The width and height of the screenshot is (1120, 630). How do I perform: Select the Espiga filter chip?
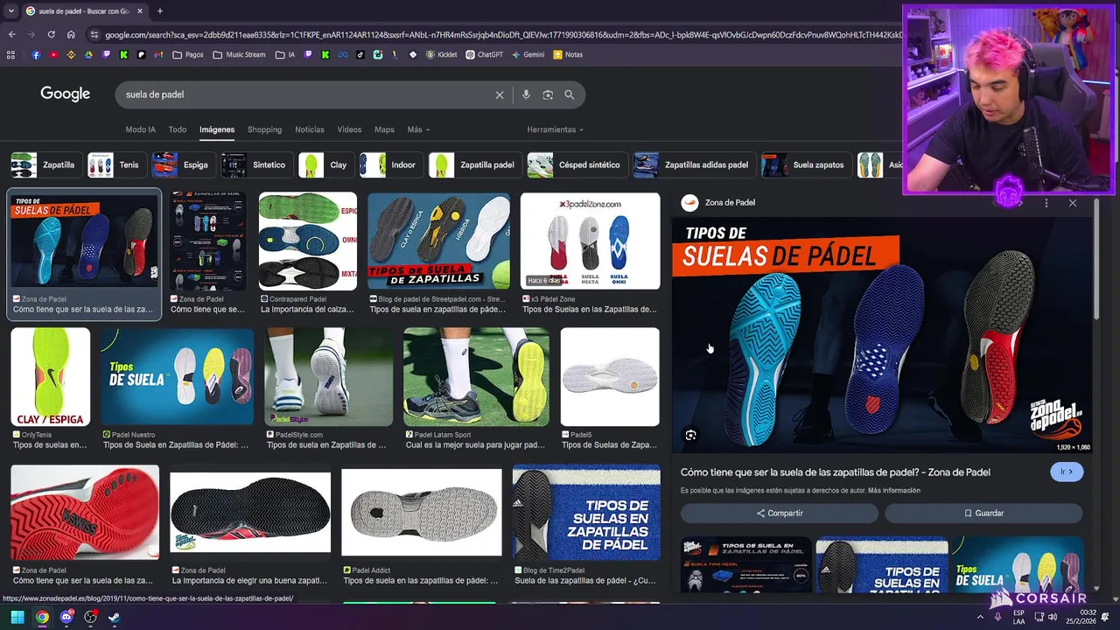tap(183, 164)
